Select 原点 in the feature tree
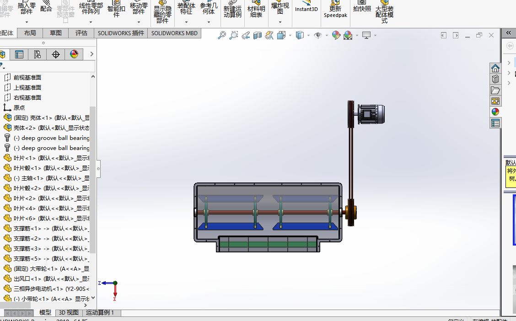 pos(19,107)
